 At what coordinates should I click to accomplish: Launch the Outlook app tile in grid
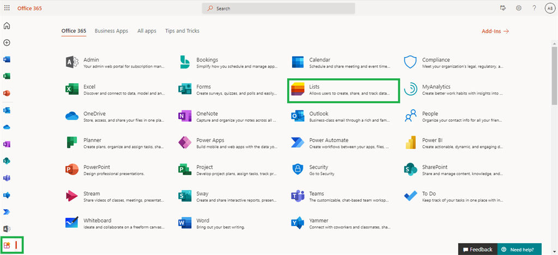tap(341, 116)
